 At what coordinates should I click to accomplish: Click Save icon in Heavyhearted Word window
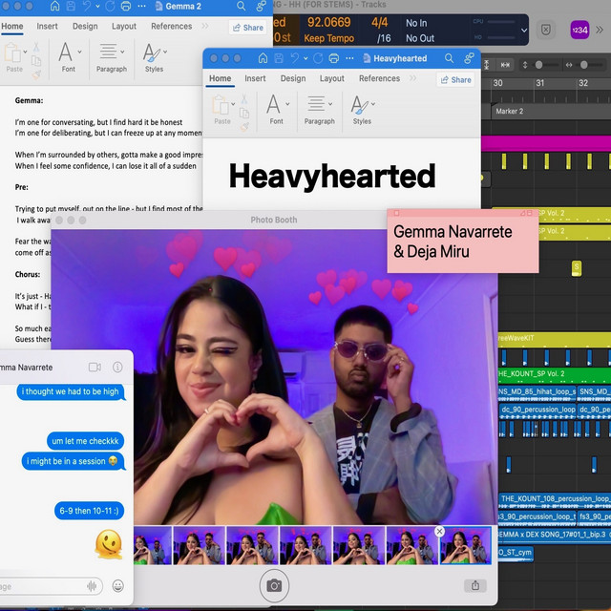click(x=279, y=58)
